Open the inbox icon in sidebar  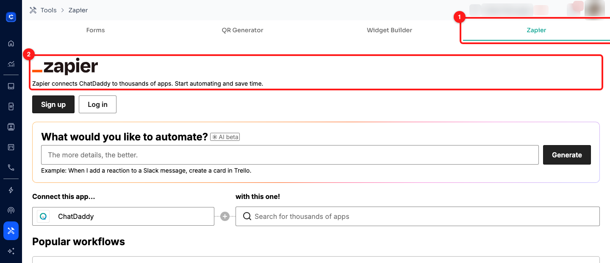[x=11, y=86]
